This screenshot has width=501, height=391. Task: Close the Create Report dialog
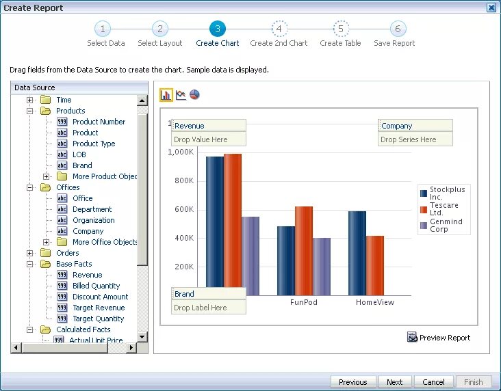click(x=491, y=8)
